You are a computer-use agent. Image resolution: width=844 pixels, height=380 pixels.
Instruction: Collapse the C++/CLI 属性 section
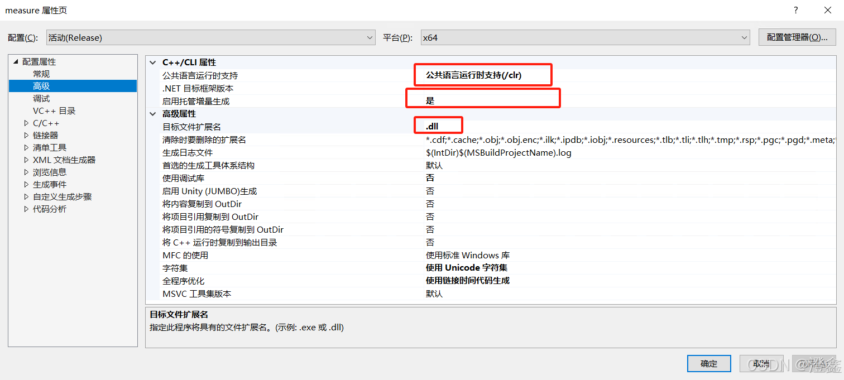[153, 62]
